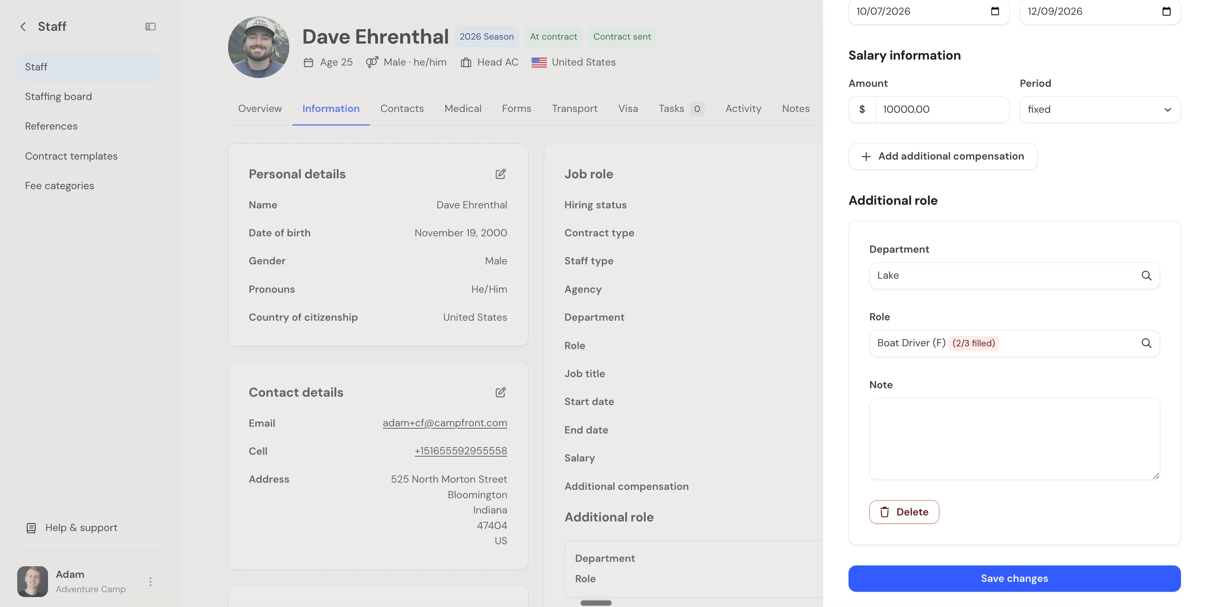Click the salary Amount input field
1205x607 pixels.
[941, 110]
